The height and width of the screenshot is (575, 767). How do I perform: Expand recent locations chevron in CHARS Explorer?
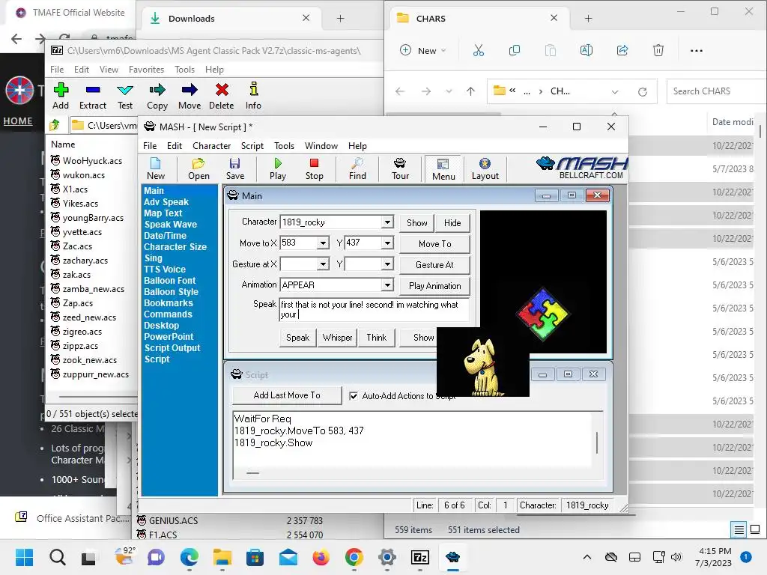pyautogui.click(x=449, y=91)
